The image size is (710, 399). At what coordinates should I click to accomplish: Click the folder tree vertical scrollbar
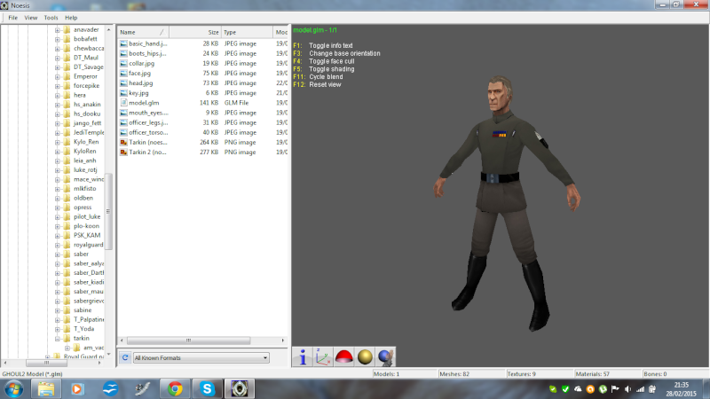[x=108, y=211]
